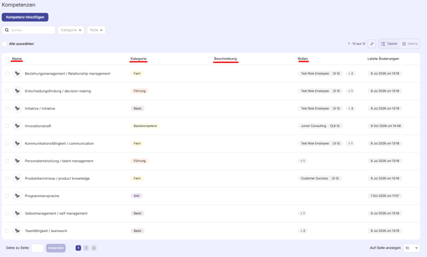Go to pagination page 2
This screenshot has width=427, height=257.
click(86, 247)
